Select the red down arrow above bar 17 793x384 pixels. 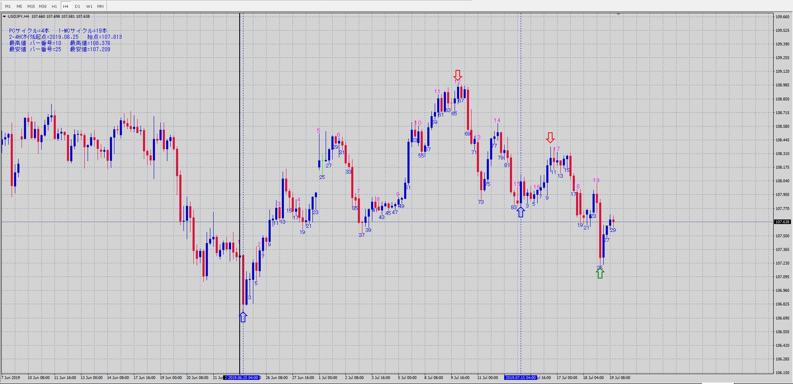[550, 138]
